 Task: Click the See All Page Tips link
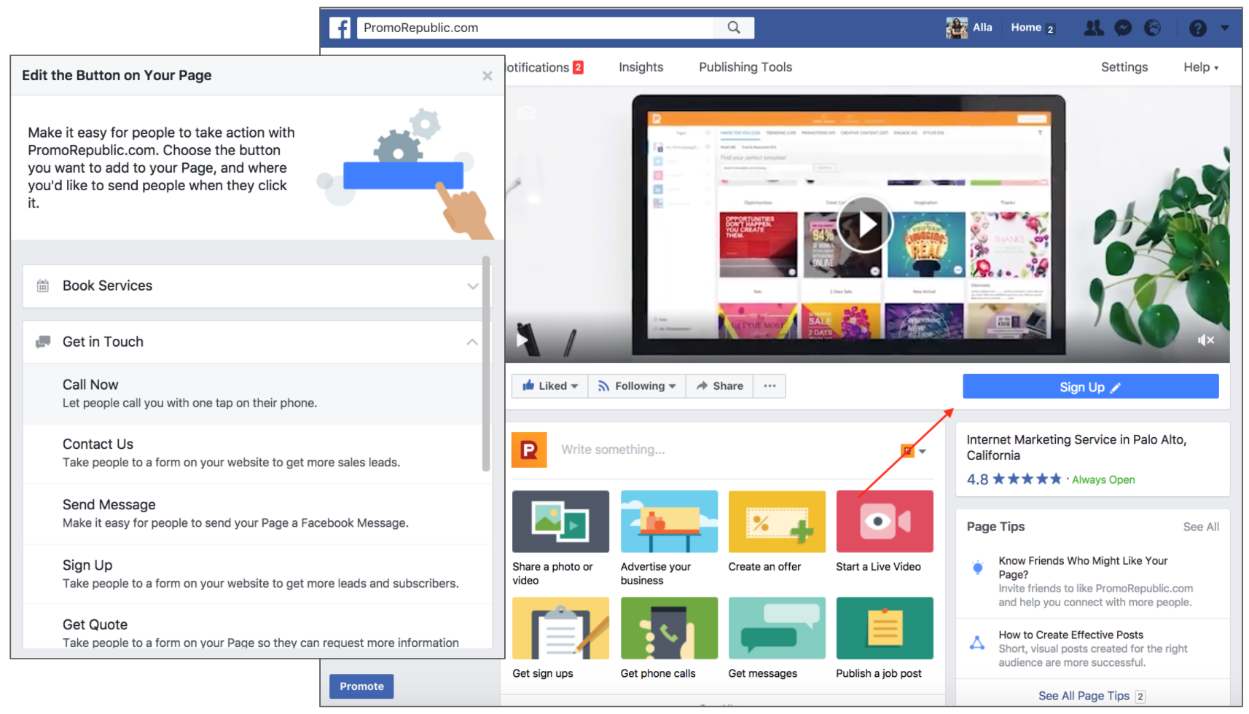point(1084,696)
